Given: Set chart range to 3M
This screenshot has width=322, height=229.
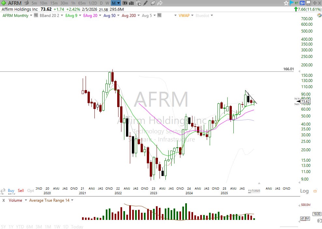Looking at the screenshot, I should (x=39, y=227).
